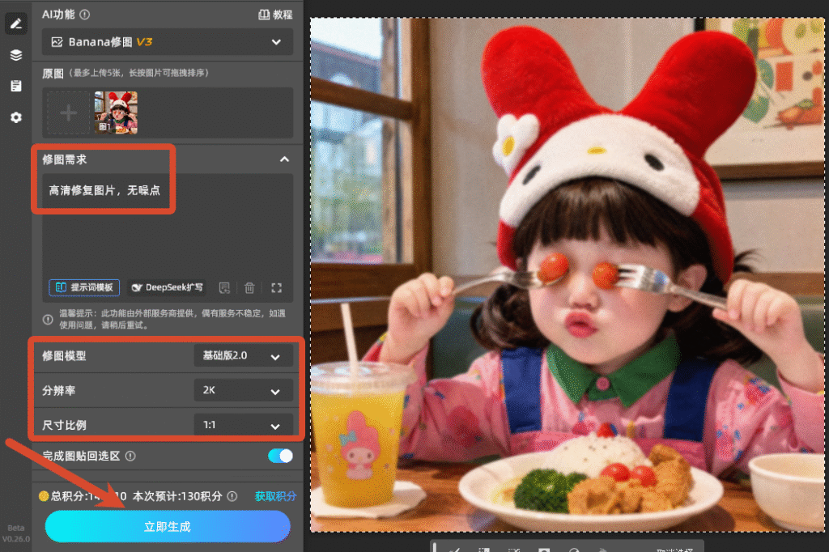
Task: Open the stacked layers icon in sidebar
Action: (16, 55)
